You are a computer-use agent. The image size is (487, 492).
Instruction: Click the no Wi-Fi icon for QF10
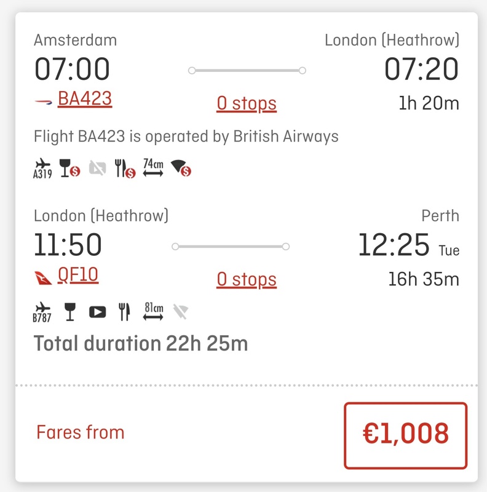coord(181,312)
